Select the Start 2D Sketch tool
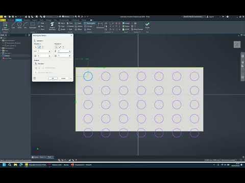Viewport: 245px width, 183px height. [5, 26]
